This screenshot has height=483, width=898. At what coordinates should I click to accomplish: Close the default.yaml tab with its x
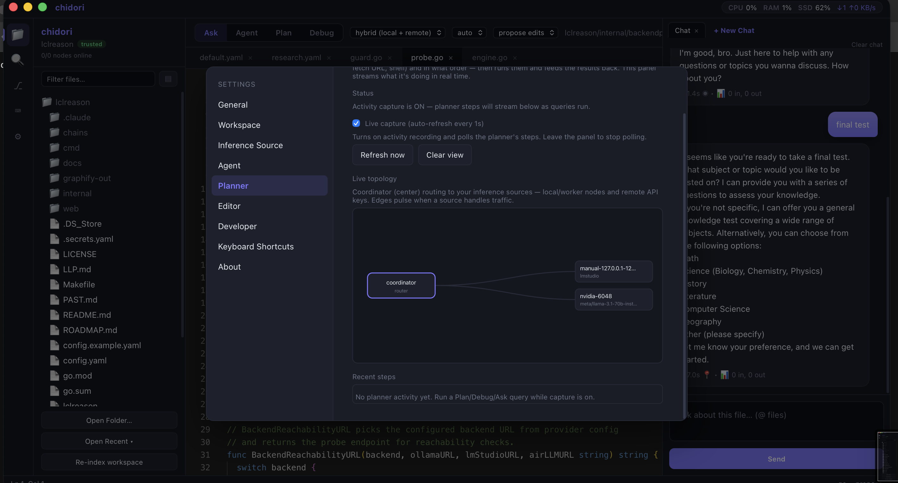coord(250,58)
